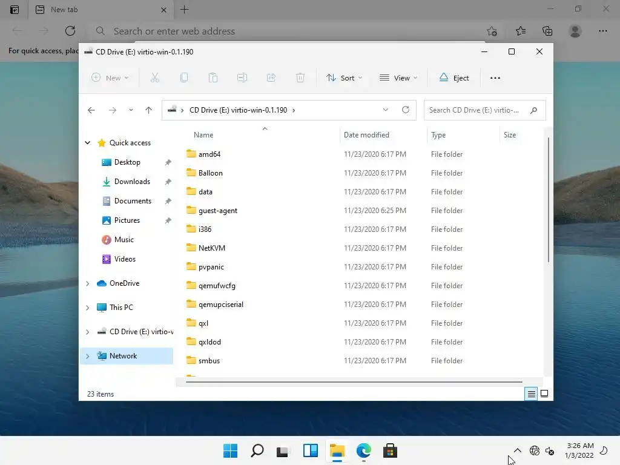Select the amd64 folder
The image size is (620, 465).
[209, 154]
